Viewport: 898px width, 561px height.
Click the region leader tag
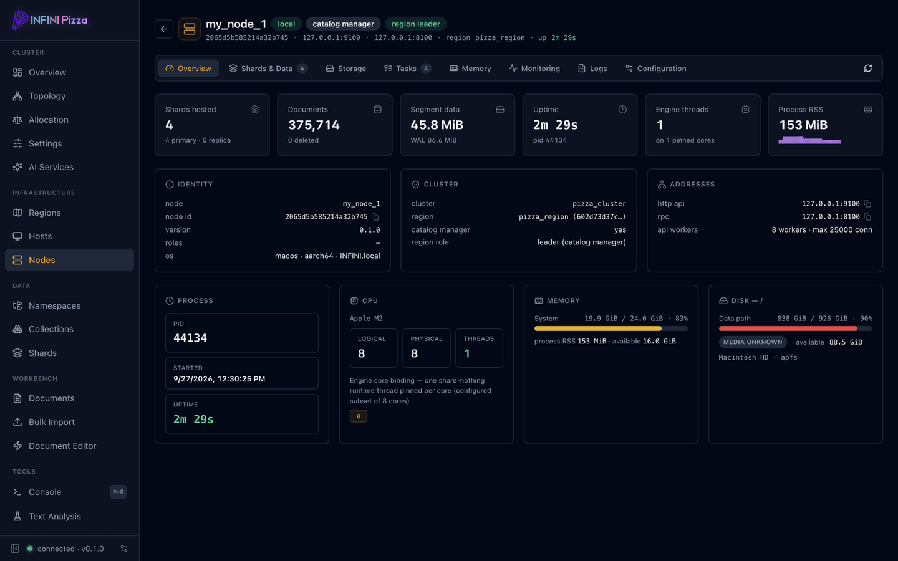[416, 24]
